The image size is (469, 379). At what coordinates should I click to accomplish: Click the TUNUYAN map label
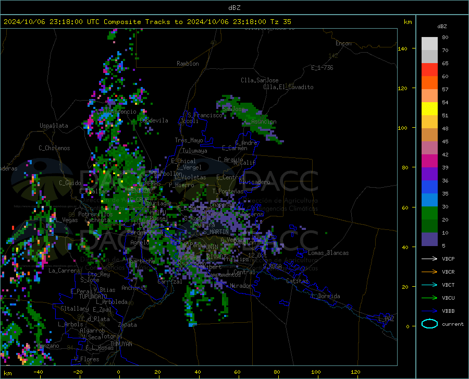pyautogui.click(x=121, y=344)
